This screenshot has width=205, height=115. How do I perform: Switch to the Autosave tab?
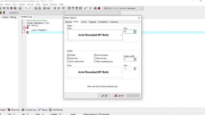click(114, 22)
